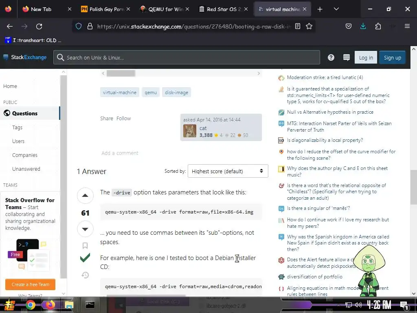Open the extensions puzzle icon
Screen dimensions: 417x313
click(x=378, y=26)
